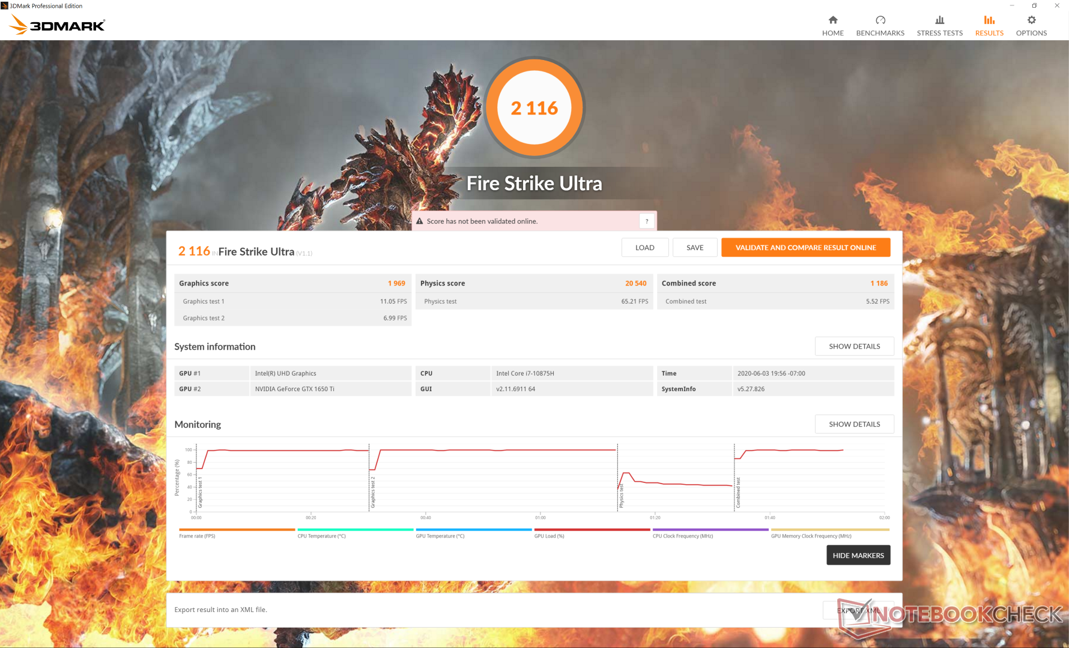
Task: Click the Monitoring heading
Action: 198,424
